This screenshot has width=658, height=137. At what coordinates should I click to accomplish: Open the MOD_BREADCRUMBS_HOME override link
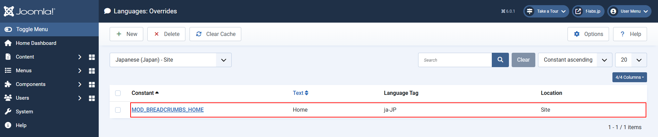coord(168,110)
